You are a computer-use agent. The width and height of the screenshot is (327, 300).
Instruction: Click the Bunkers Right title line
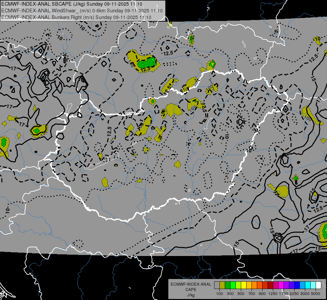76,17
